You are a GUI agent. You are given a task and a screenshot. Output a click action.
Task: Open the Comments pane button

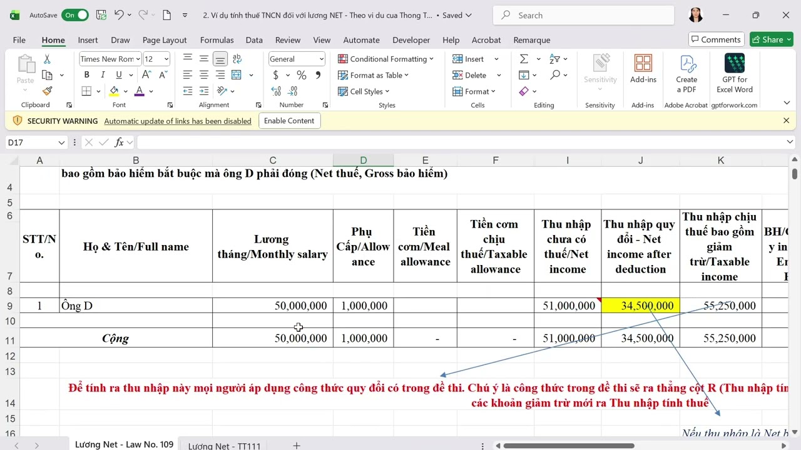717,39
